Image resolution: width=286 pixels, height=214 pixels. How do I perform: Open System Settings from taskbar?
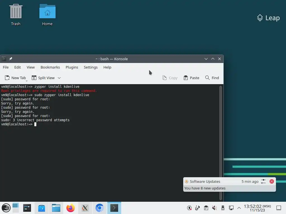pyautogui.click(x=27, y=208)
